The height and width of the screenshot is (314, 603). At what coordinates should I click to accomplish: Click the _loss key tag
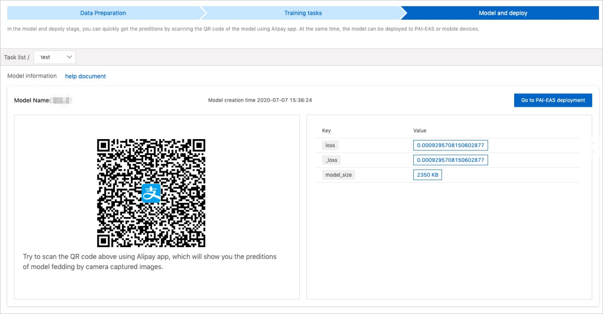332,160
